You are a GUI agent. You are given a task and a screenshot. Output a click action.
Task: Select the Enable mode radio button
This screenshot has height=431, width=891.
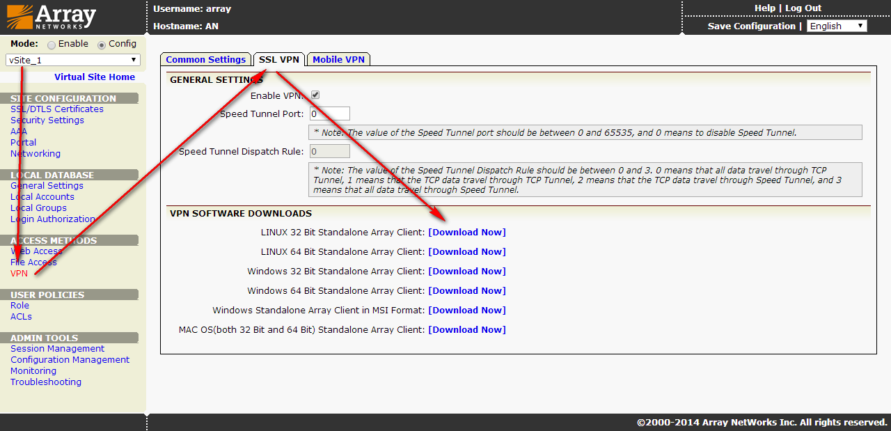click(x=52, y=45)
